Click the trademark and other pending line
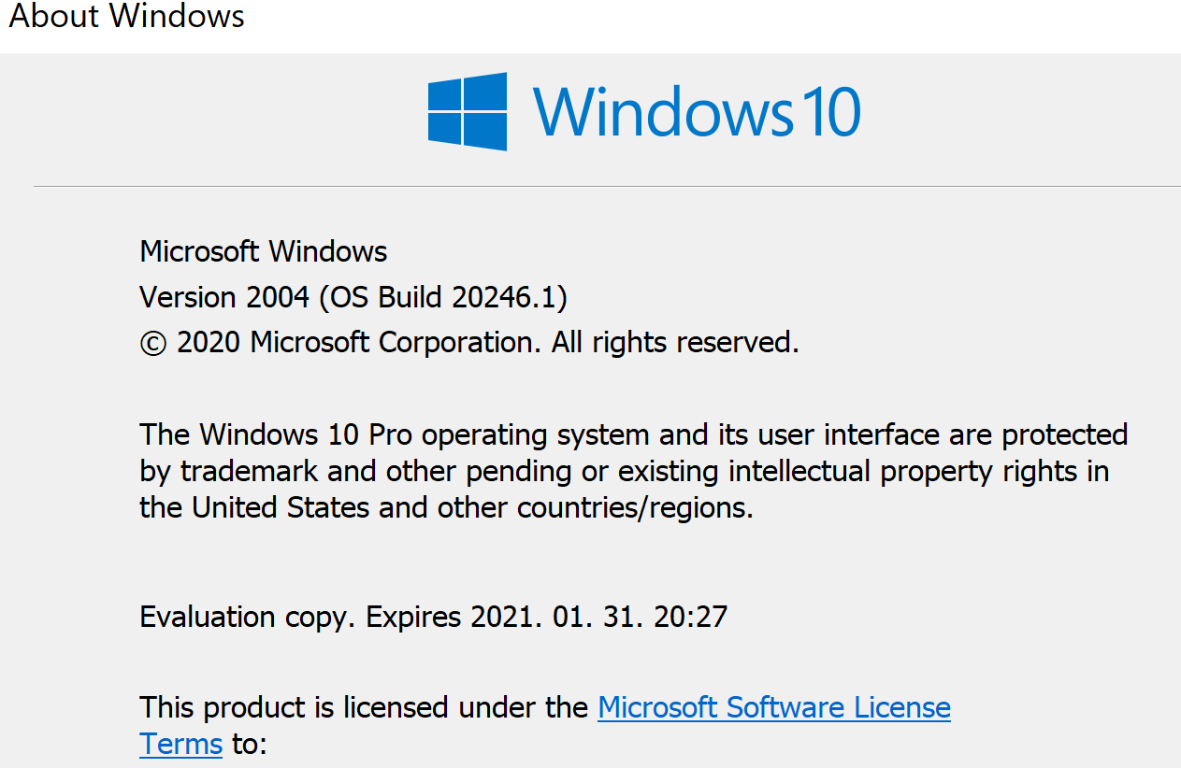Image resolution: width=1181 pixels, height=768 pixels. pos(625,471)
